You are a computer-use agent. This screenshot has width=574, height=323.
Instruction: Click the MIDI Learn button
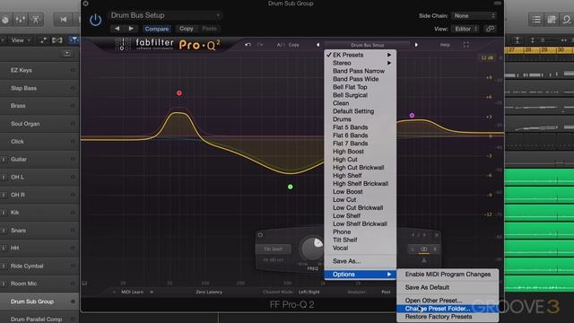pyautogui.click(x=132, y=292)
